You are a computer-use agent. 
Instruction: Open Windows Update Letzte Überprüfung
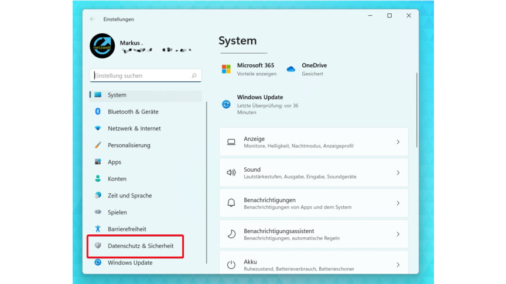(261, 105)
